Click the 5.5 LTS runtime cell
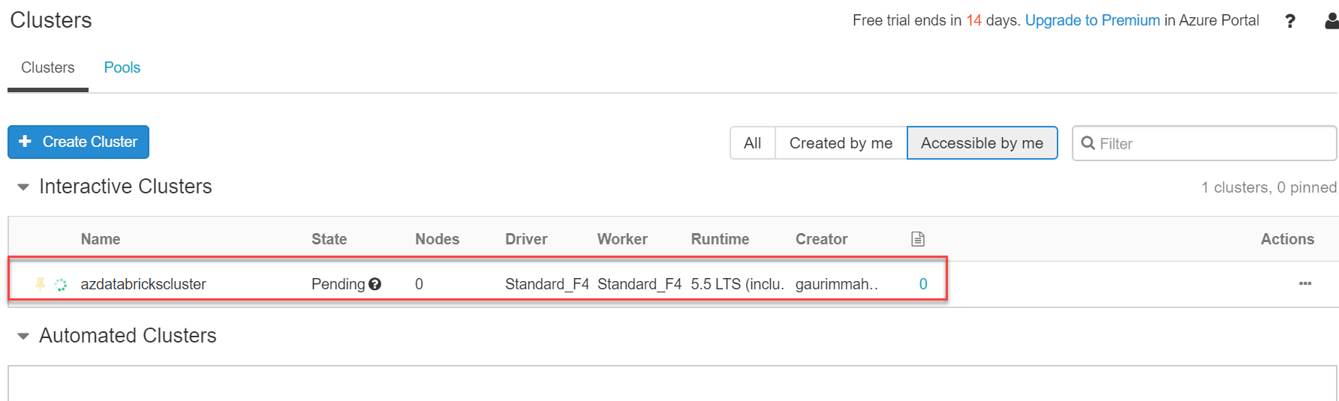Screen dimensions: 1339x401 (x=738, y=284)
